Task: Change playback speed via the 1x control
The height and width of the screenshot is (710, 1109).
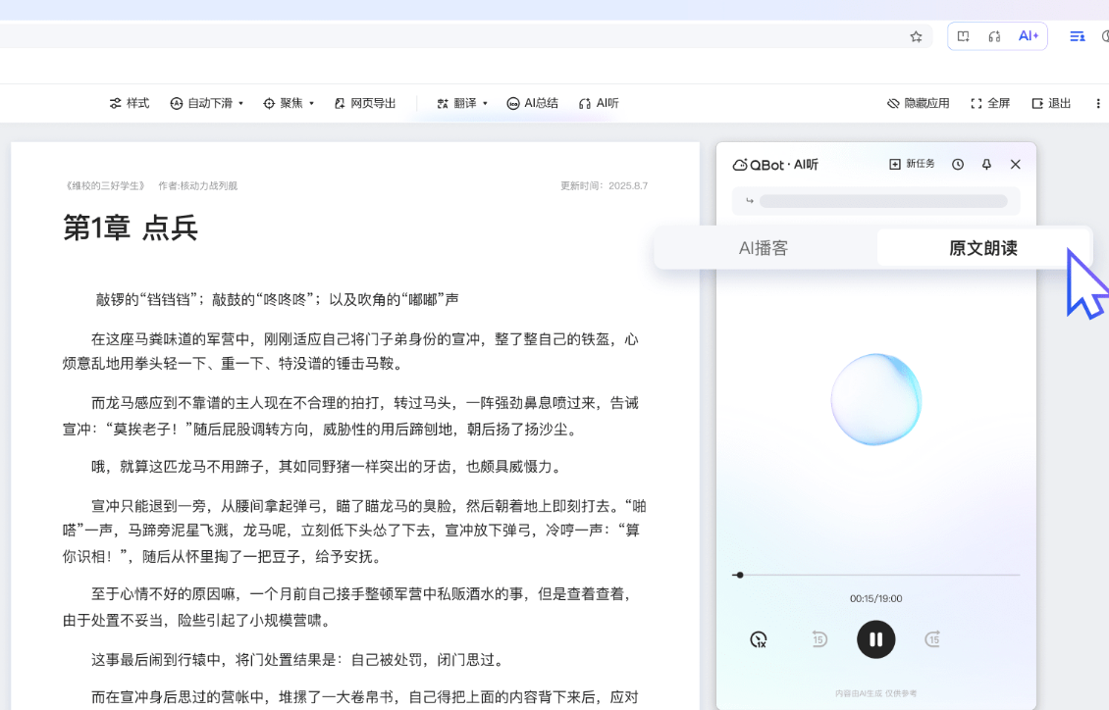Action: [x=758, y=638]
